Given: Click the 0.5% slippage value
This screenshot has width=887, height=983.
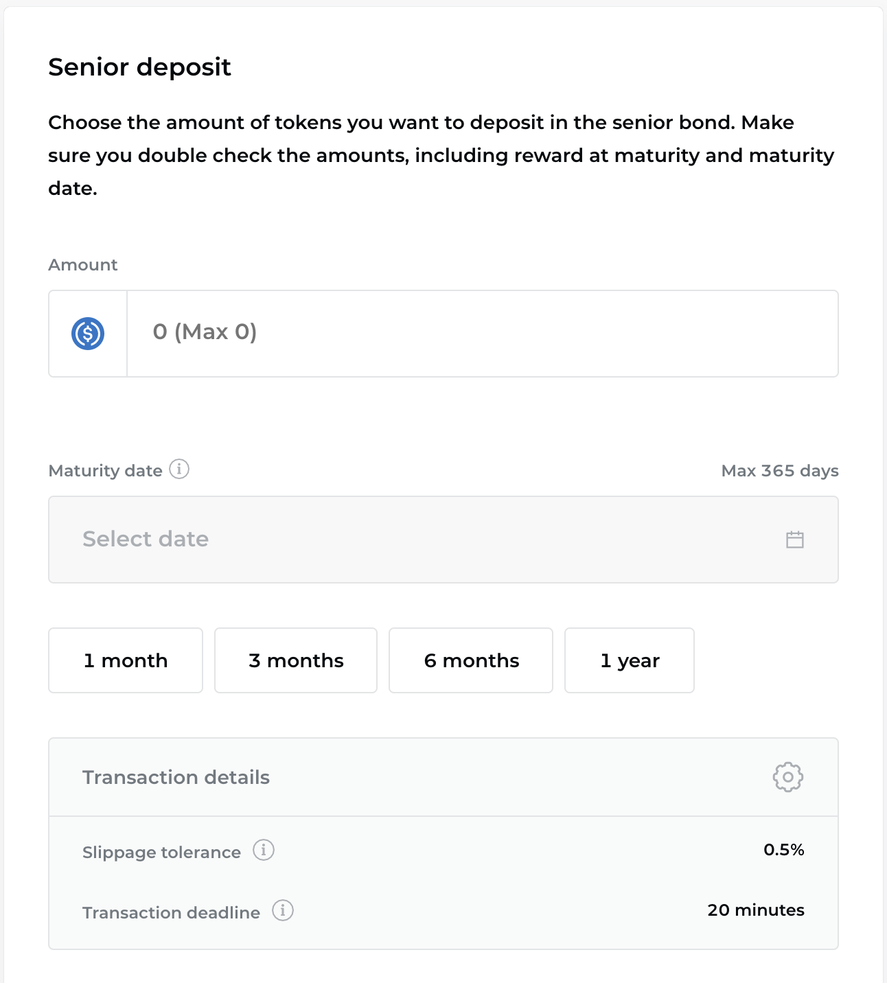Looking at the screenshot, I should click(x=783, y=850).
